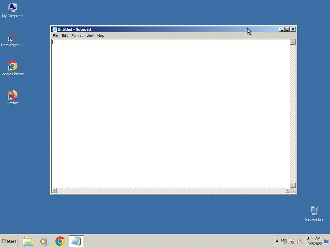330x248 pixels.
Task: Click the vertical scrollbar down arrow
Action: coord(293,185)
